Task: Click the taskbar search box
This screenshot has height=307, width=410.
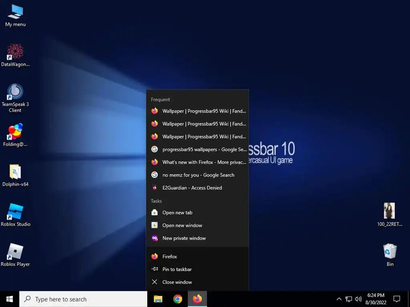Action: point(83,299)
